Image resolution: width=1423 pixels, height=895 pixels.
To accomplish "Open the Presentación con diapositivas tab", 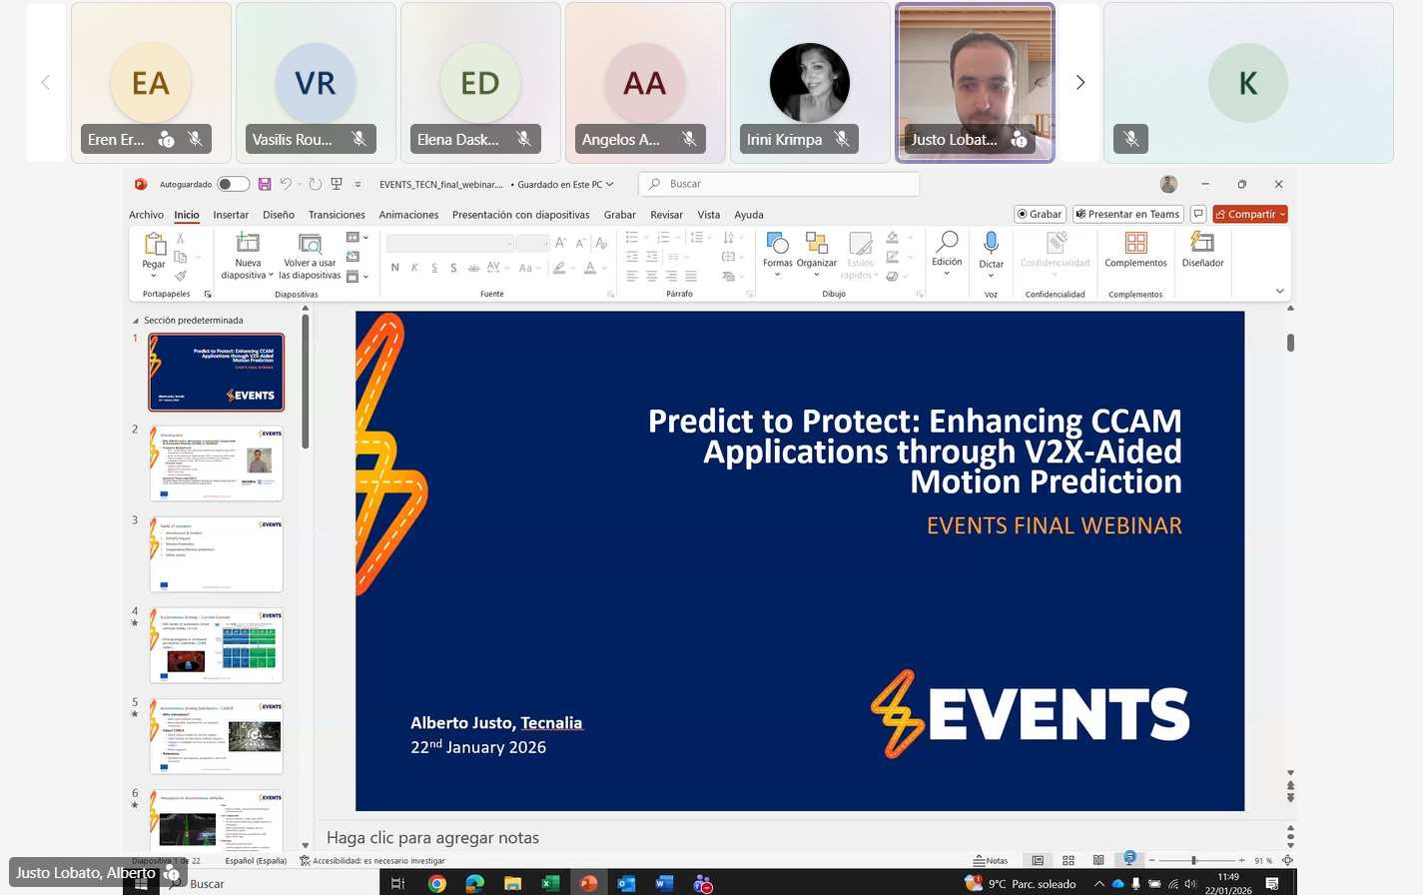I will click(x=520, y=215).
